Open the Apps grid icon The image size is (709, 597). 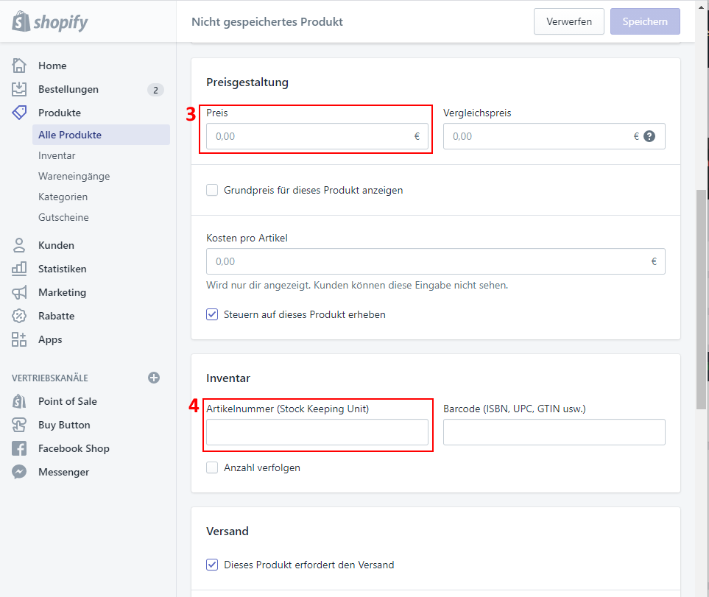click(x=19, y=339)
